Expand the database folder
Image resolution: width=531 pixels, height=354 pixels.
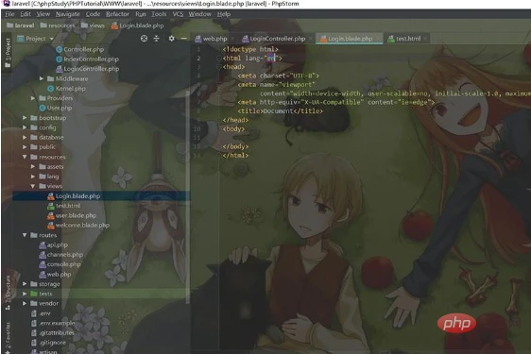tap(25, 138)
